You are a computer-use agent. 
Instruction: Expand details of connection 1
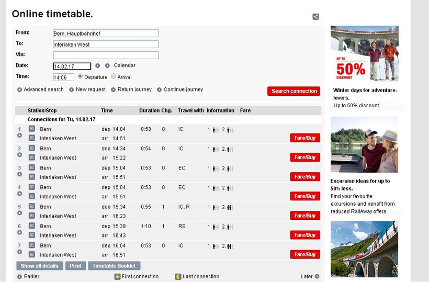coord(20,136)
